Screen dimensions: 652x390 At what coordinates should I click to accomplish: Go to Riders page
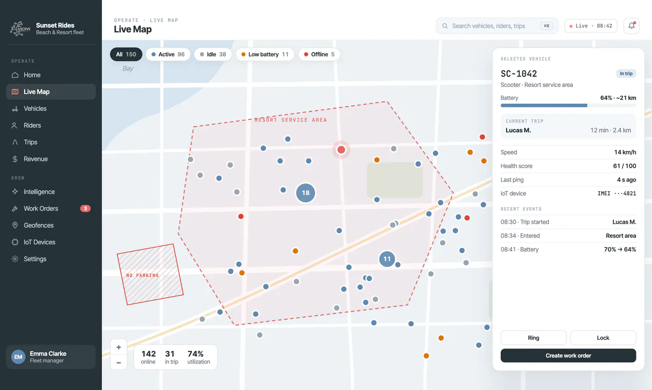point(51,125)
